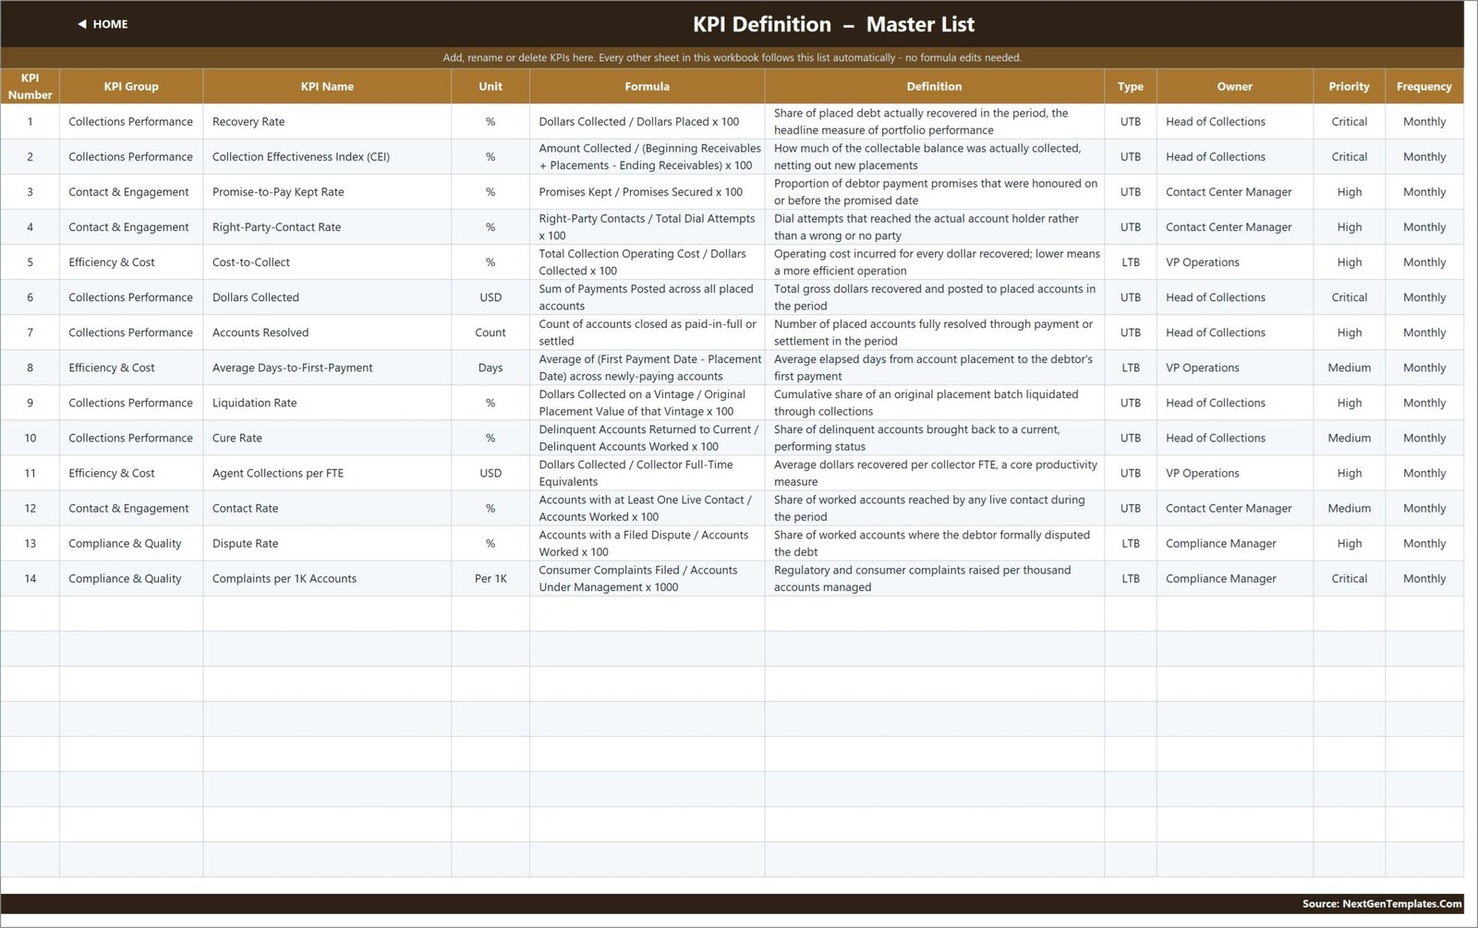Image resolution: width=1478 pixels, height=928 pixels.
Task: Click Head of Collections owner for Liquidation Rate
Action: point(1235,403)
